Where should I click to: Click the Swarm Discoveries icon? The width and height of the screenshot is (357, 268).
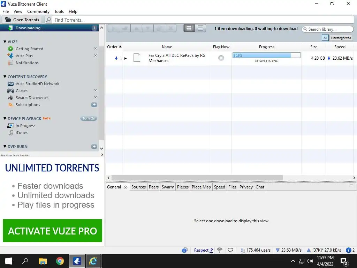click(10, 98)
